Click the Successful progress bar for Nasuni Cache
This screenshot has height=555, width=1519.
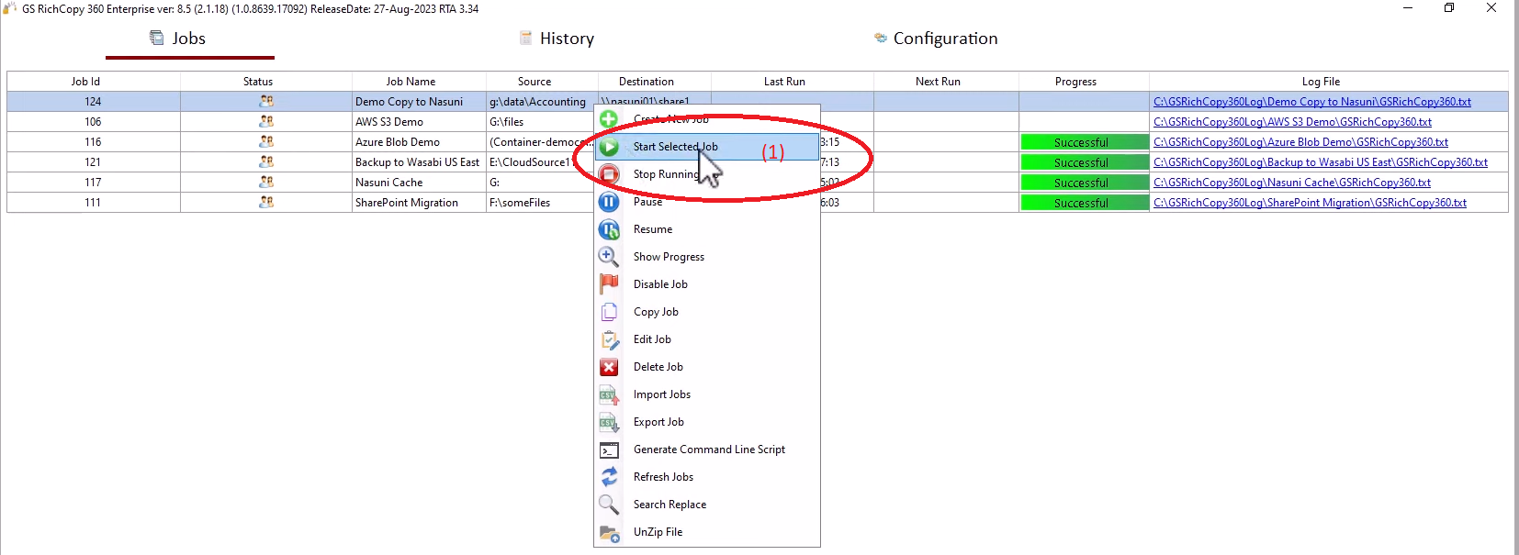click(1083, 183)
